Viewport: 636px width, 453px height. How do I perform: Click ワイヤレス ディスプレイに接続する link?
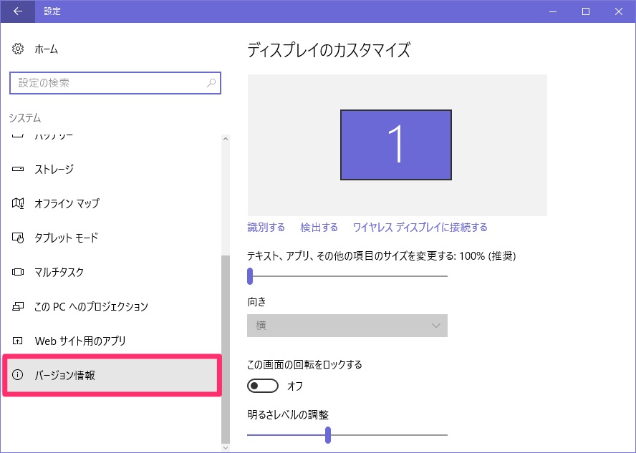420,228
